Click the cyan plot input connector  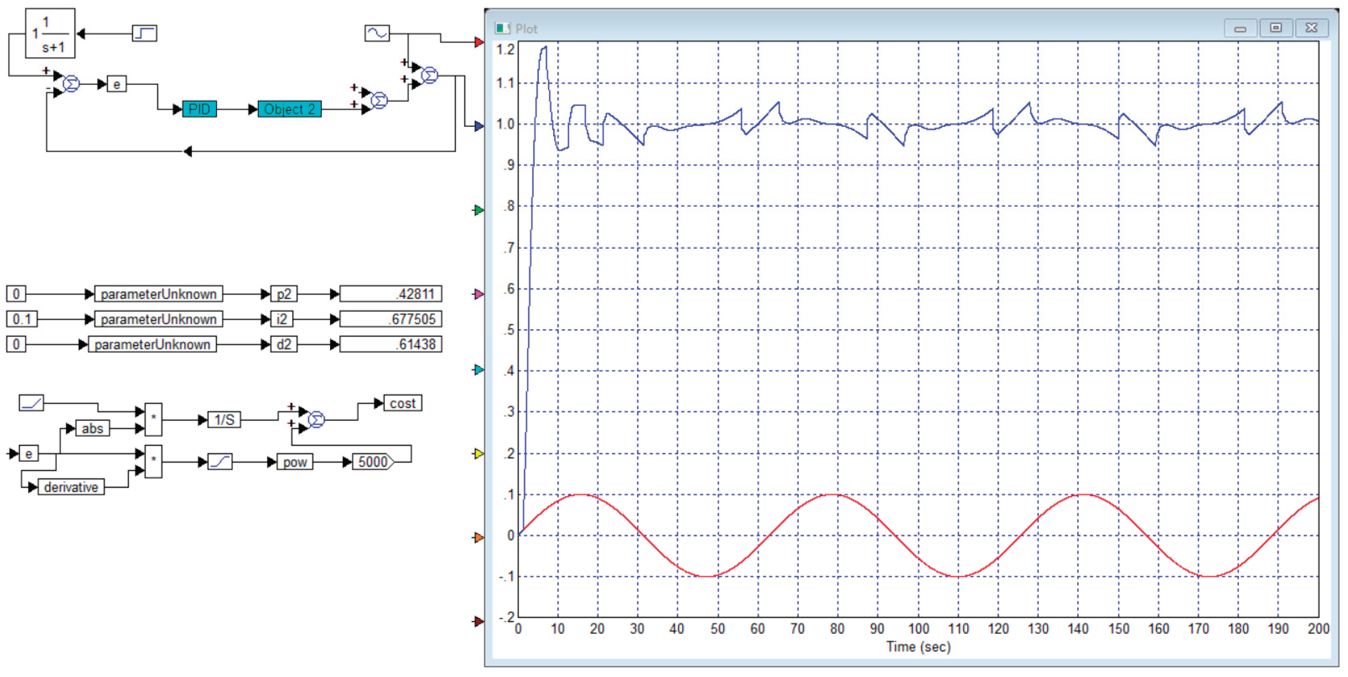(479, 370)
